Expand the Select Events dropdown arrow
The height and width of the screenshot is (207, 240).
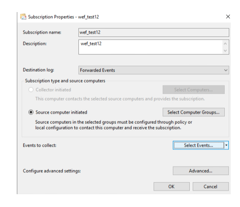[x=226, y=145]
